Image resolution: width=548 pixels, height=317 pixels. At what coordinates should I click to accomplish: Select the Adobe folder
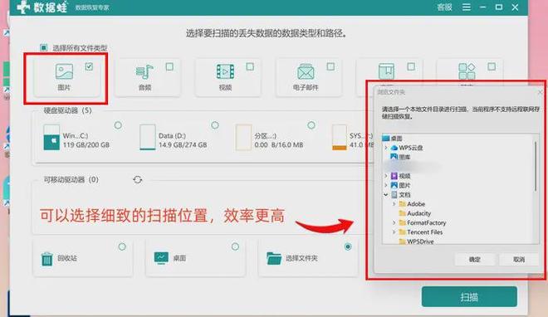coord(413,204)
